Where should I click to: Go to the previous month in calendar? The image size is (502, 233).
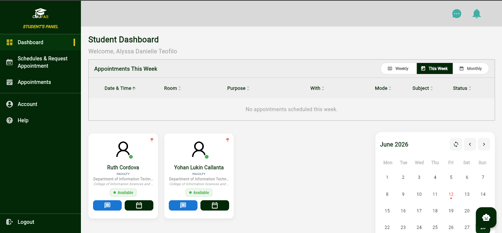[x=470, y=144]
